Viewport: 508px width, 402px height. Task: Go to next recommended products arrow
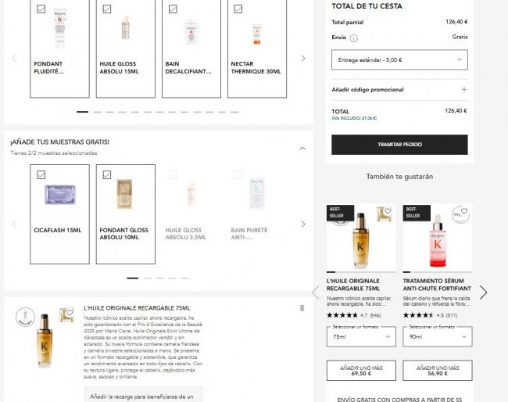(x=483, y=293)
